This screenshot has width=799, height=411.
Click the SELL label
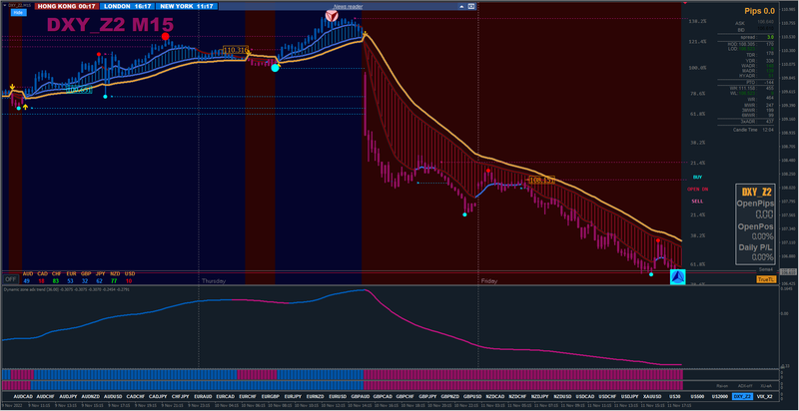click(x=697, y=202)
